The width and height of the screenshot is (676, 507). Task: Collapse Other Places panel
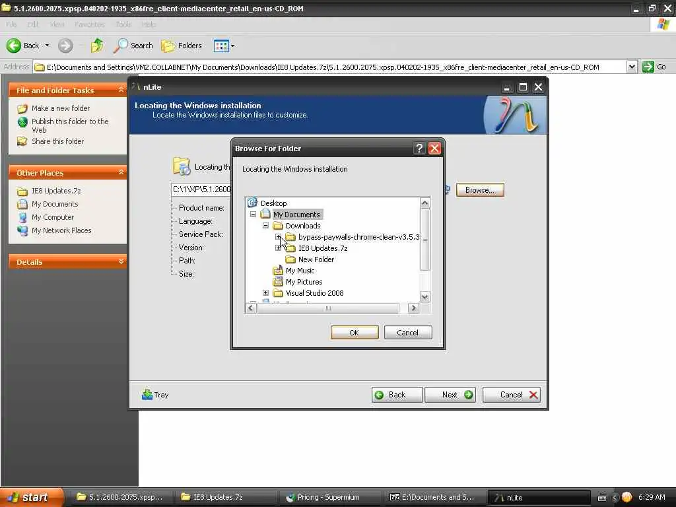(121, 172)
